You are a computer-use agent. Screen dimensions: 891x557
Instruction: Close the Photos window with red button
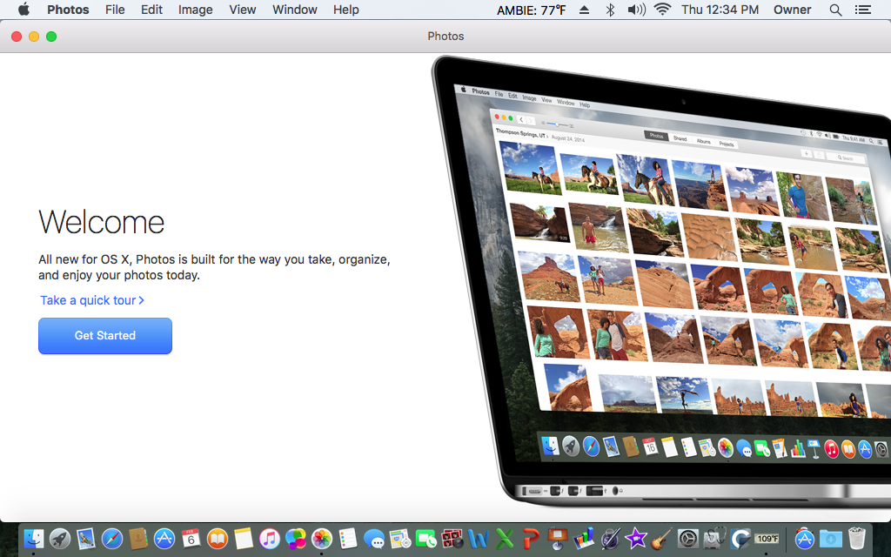(17, 37)
